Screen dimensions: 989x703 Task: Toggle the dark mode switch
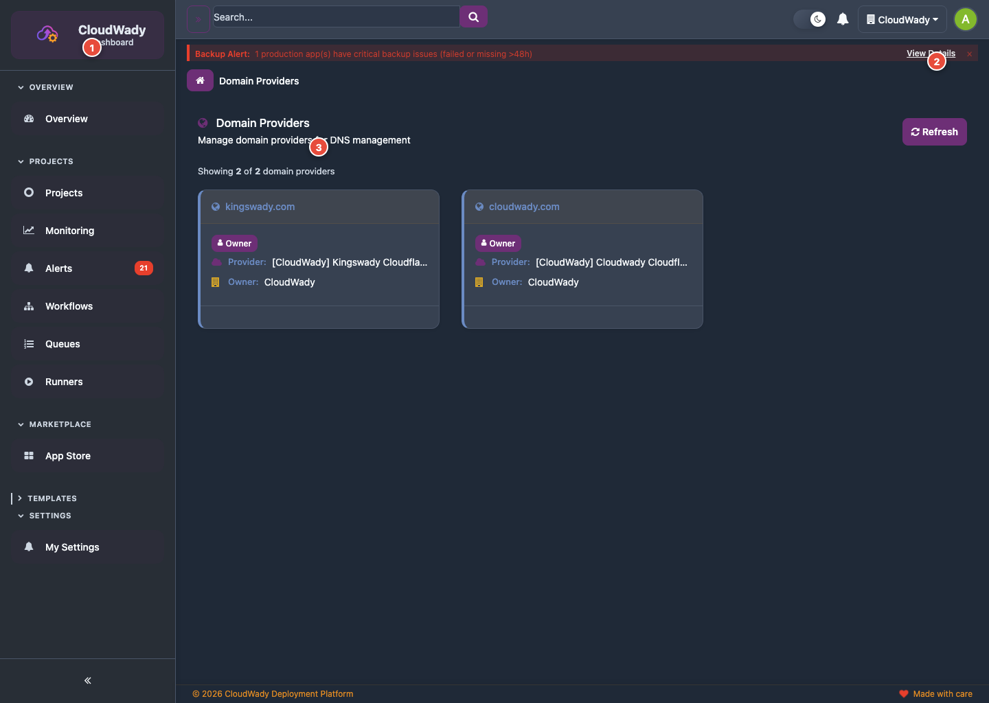[810, 19]
